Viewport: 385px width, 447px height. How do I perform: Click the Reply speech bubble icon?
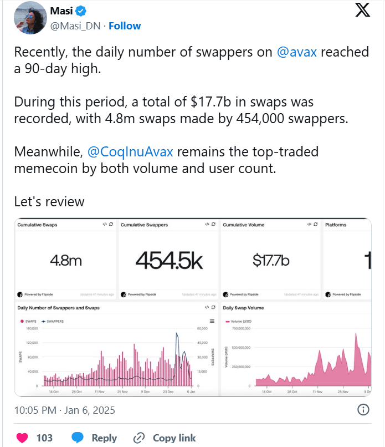click(78, 438)
